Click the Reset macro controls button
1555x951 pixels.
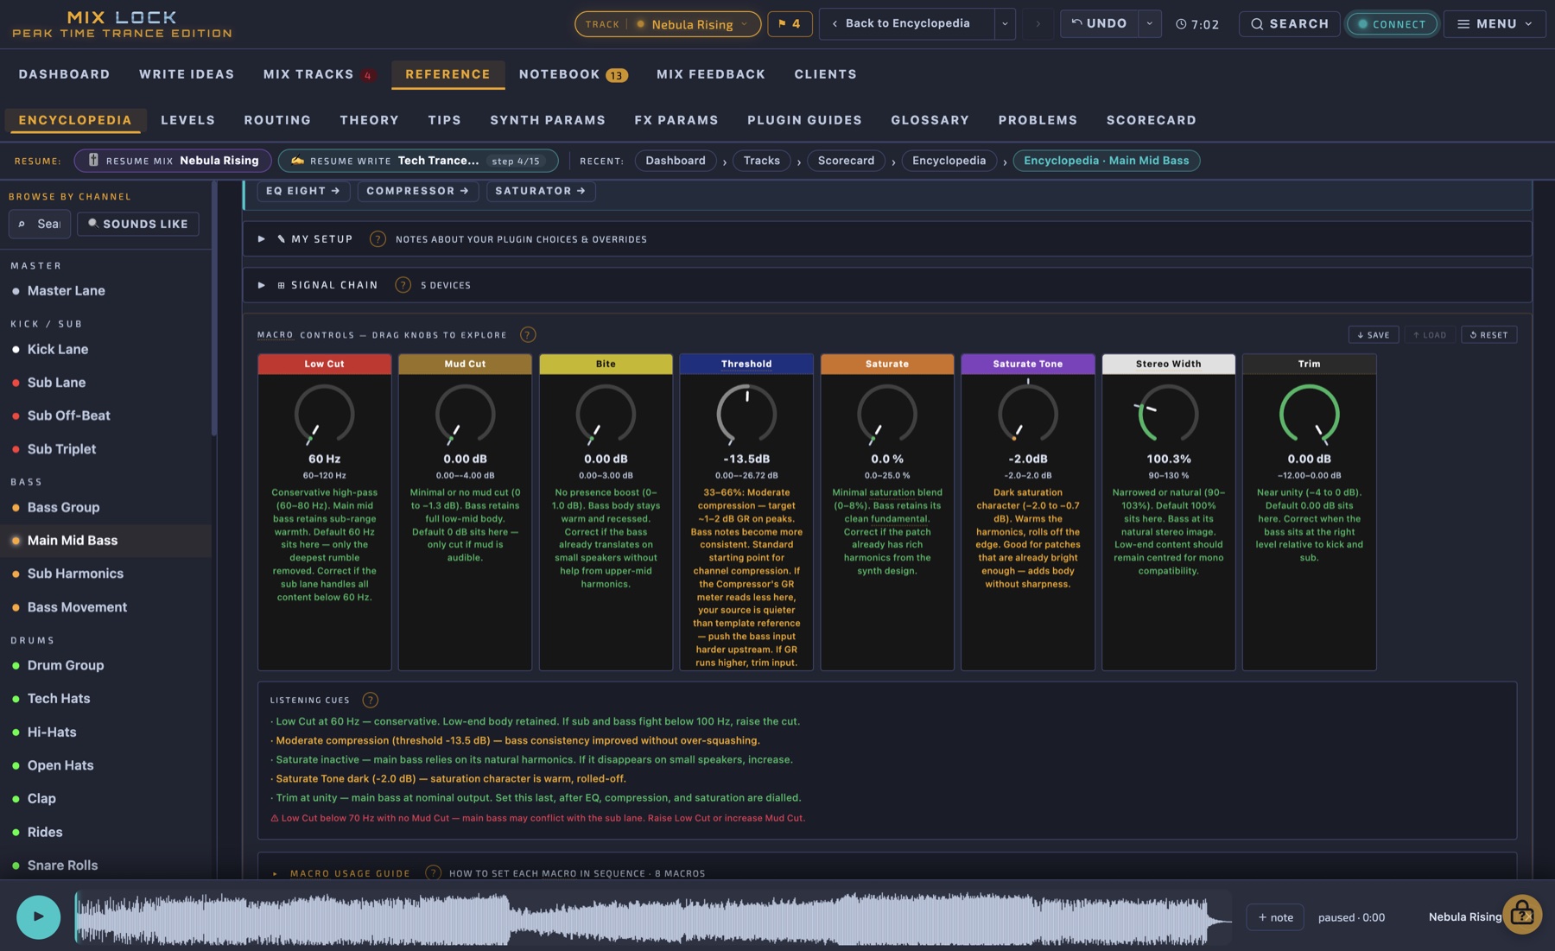(1488, 334)
